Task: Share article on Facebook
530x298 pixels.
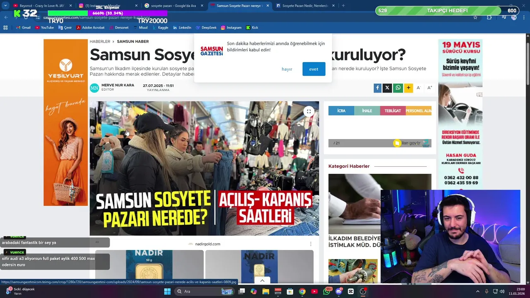Action: point(377,88)
